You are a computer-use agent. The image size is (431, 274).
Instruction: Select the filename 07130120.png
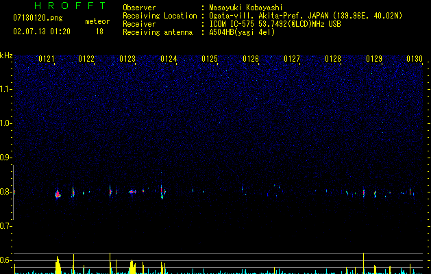click(x=38, y=18)
